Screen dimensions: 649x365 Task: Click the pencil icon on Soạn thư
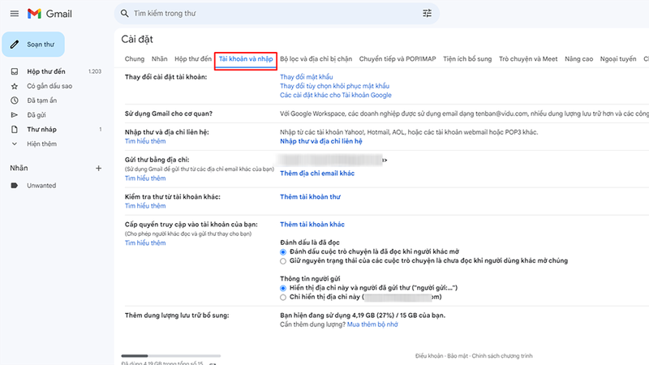click(x=15, y=45)
